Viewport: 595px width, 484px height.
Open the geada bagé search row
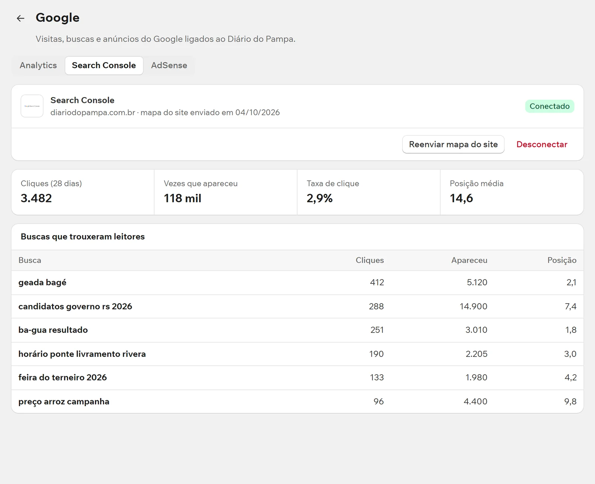(297, 283)
